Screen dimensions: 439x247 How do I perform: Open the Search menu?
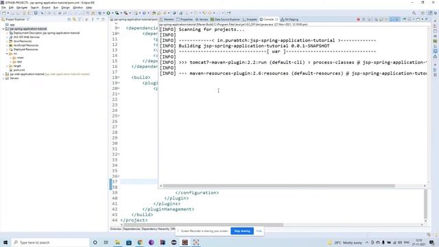(34, 8)
